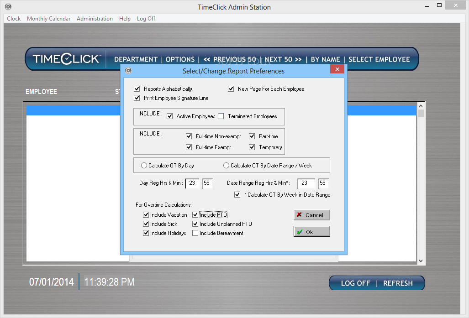This screenshot has width=469, height=318.
Task: Enable Terminated Employees checkbox
Action: (221, 116)
